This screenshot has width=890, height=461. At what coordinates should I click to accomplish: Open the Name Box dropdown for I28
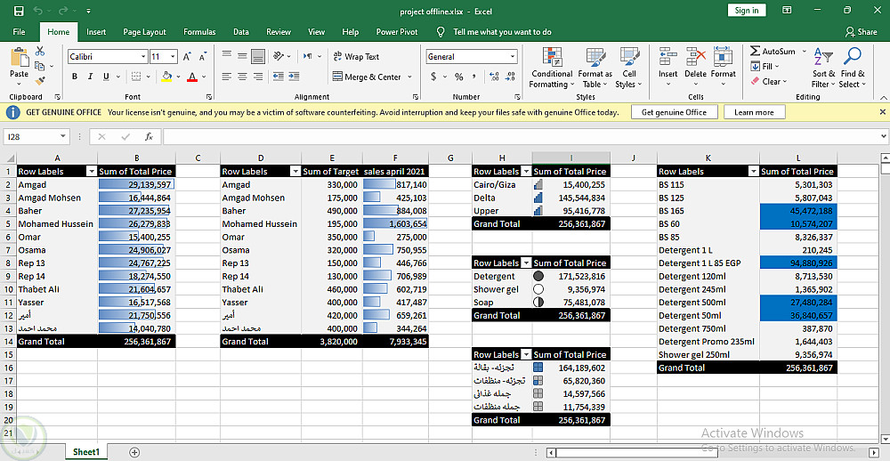point(63,137)
